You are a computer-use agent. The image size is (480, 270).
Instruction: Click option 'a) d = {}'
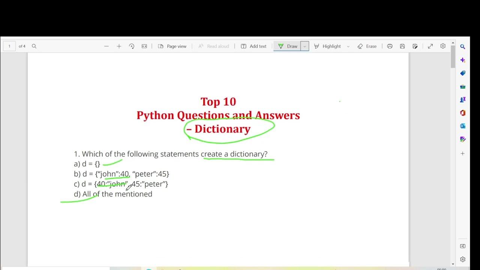pos(87,164)
